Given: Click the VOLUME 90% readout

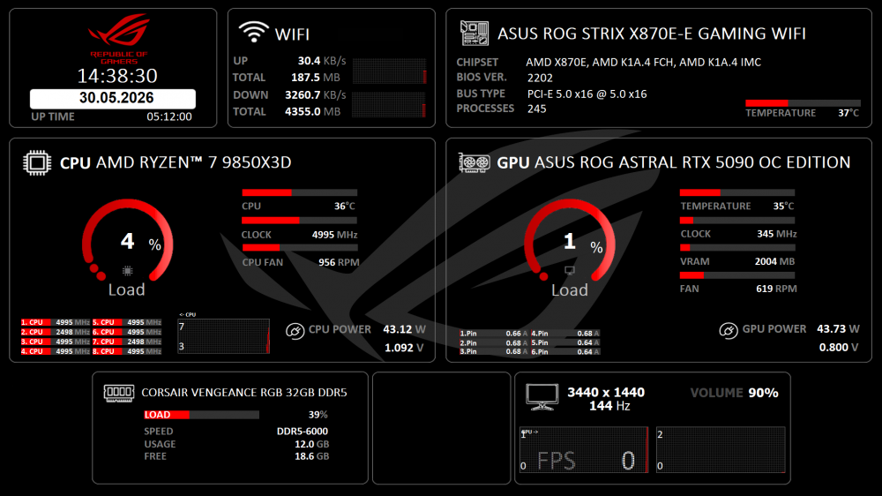Looking at the screenshot, I should [x=734, y=393].
